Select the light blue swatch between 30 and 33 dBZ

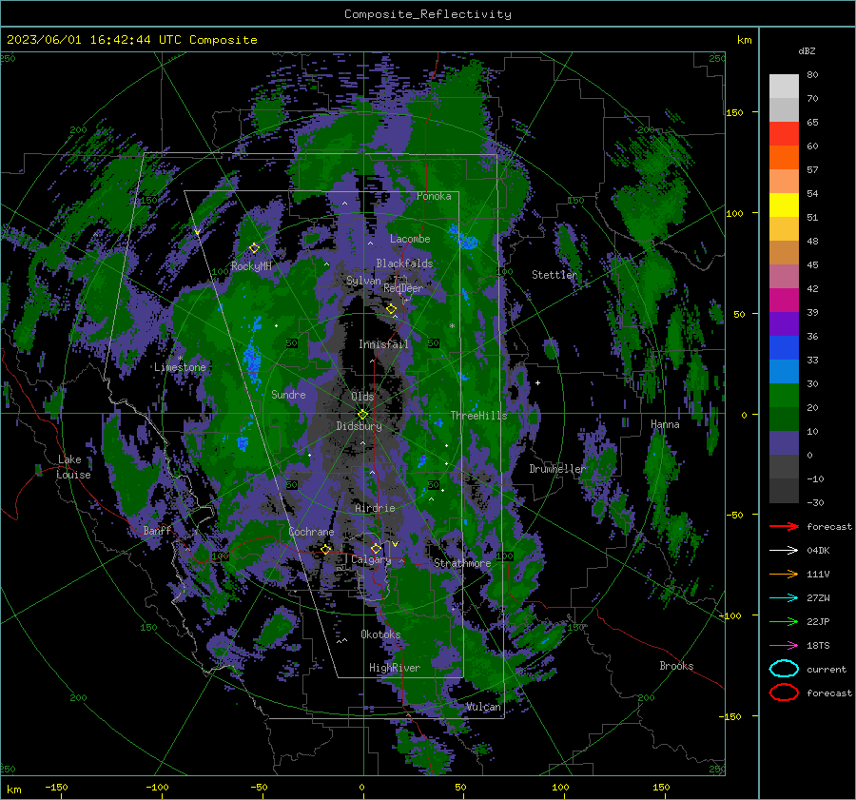tap(784, 371)
